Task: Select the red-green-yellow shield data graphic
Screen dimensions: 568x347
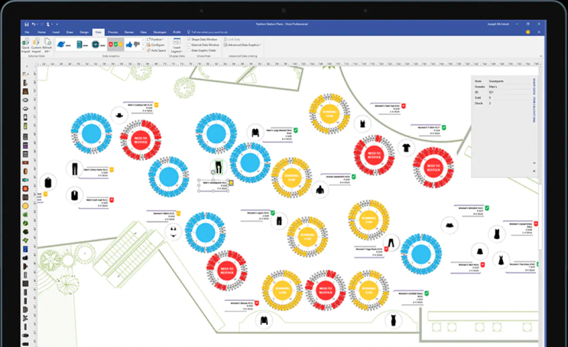Action: point(115,44)
